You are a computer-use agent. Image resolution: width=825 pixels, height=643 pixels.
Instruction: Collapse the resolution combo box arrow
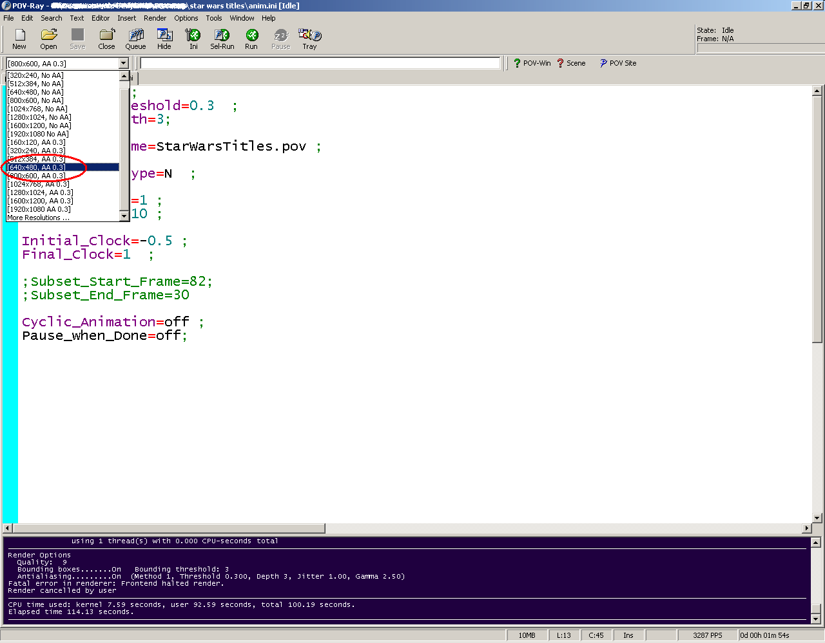tap(123, 64)
